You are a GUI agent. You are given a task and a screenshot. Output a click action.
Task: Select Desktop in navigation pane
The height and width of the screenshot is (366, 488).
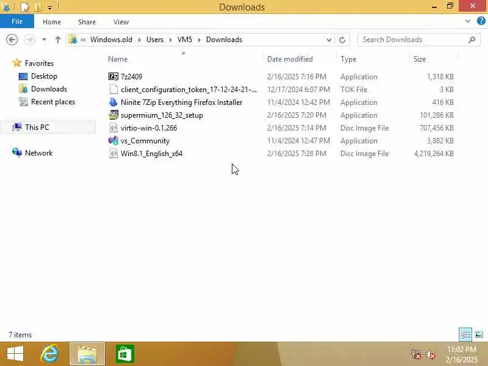(x=44, y=76)
